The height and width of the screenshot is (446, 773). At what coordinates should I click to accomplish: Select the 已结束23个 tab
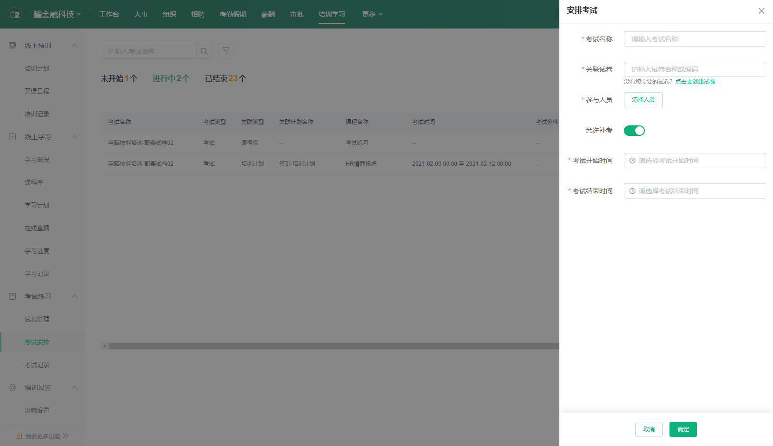[226, 78]
